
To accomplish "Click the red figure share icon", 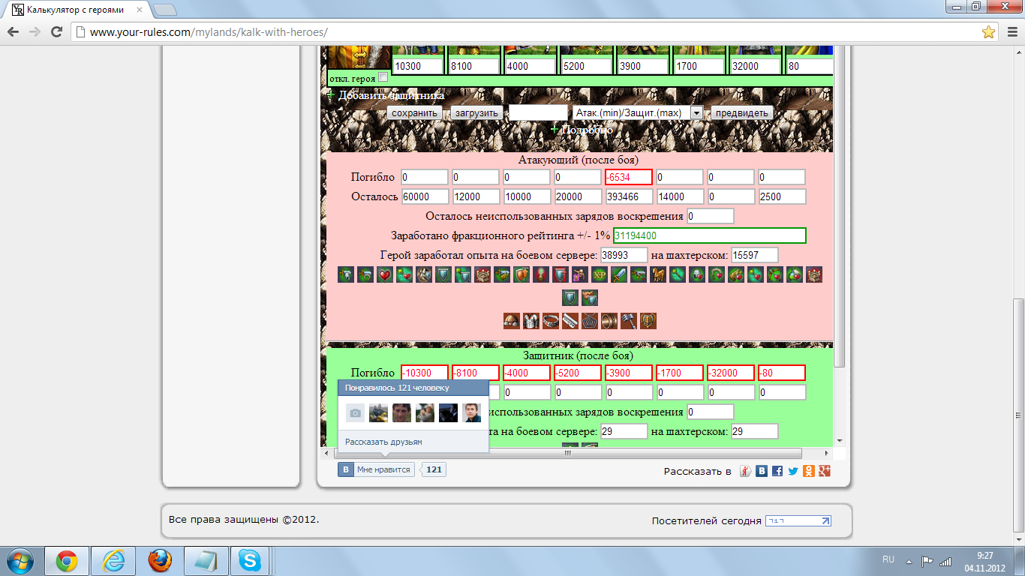I will pyautogui.click(x=746, y=471).
